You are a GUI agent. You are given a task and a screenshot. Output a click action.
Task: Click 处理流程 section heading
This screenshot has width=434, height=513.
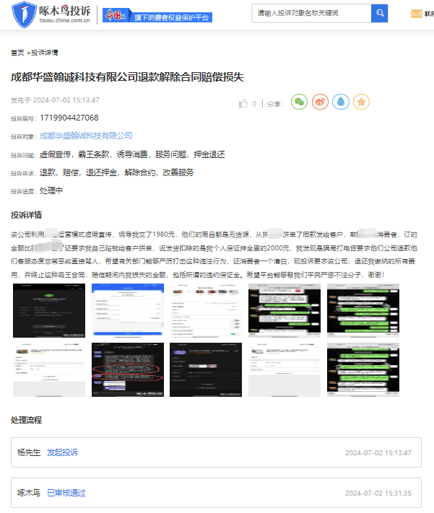coord(26,420)
